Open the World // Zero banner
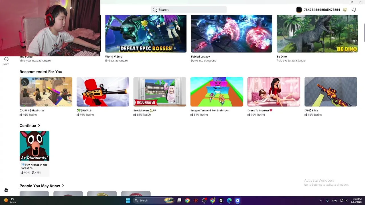The width and height of the screenshot is (365, 205). [x=146, y=34]
